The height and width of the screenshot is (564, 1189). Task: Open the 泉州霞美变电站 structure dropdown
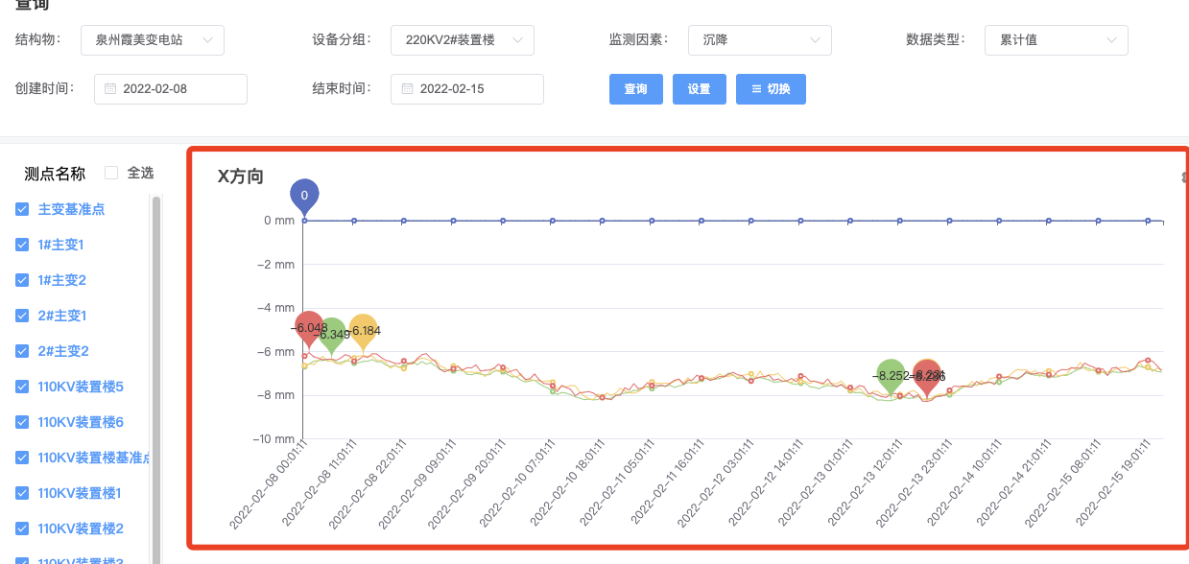(152, 40)
